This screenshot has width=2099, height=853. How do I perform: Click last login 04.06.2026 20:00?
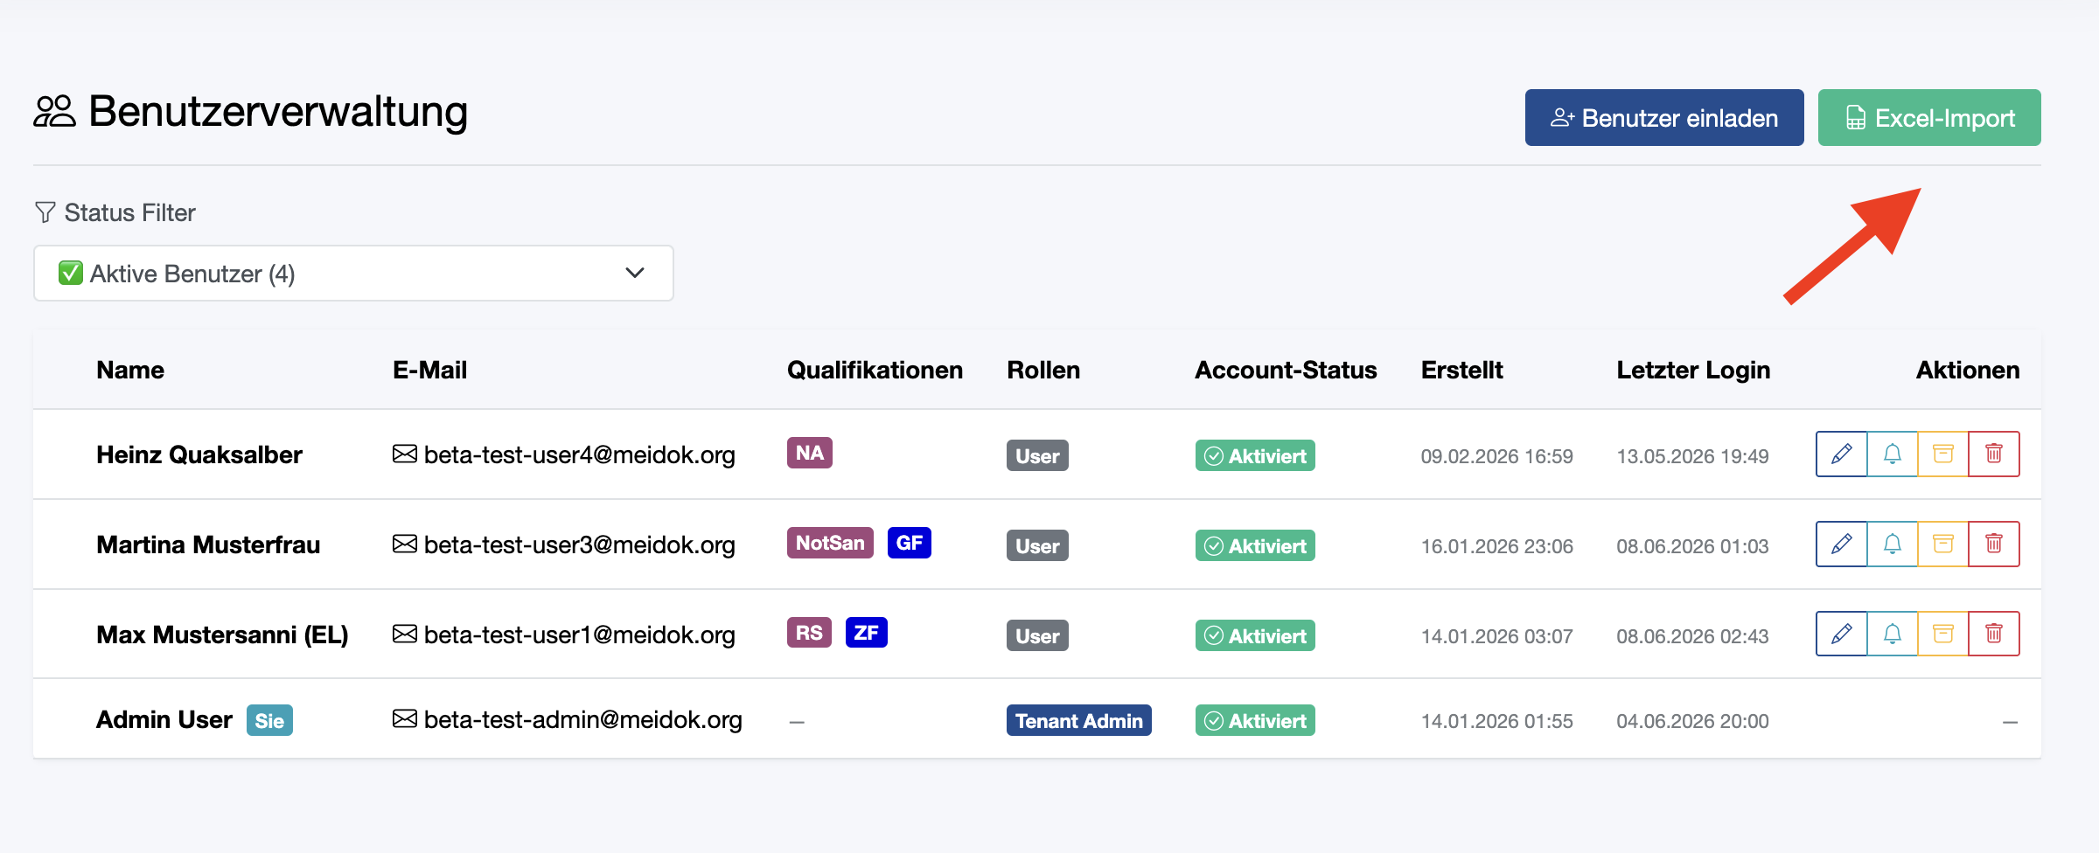coord(1693,721)
